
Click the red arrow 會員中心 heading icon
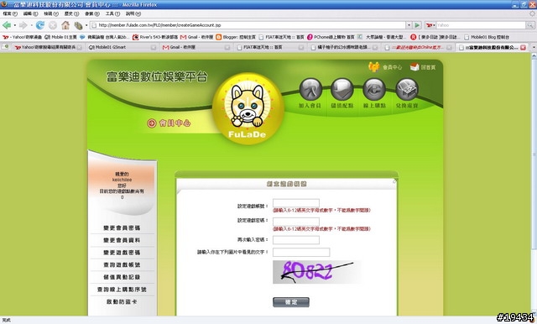coord(152,123)
